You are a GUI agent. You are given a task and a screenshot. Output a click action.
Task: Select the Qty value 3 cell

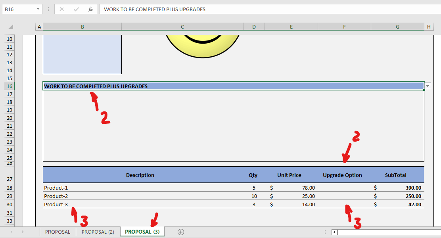click(254, 205)
